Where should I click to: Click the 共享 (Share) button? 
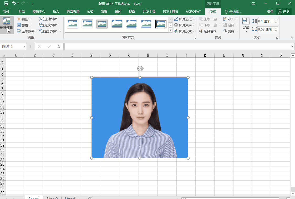click(284, 12)
